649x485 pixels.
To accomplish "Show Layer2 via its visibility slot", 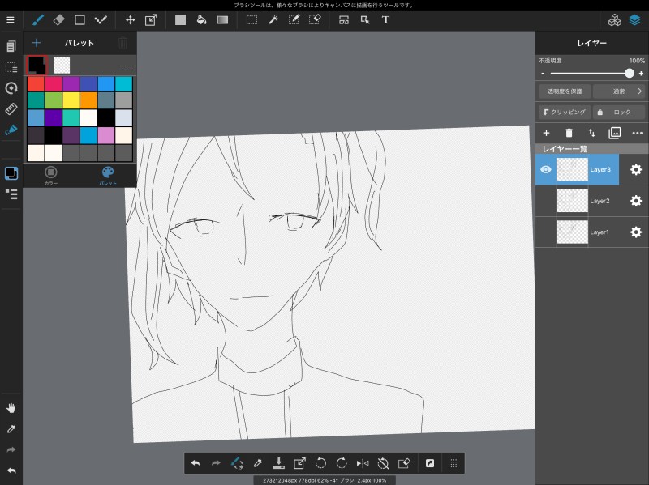I will [x=546, y=201].
